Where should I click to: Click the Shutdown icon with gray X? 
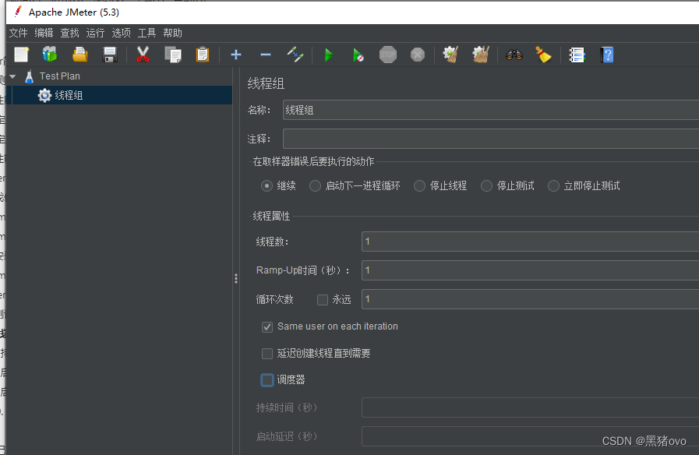418,55
